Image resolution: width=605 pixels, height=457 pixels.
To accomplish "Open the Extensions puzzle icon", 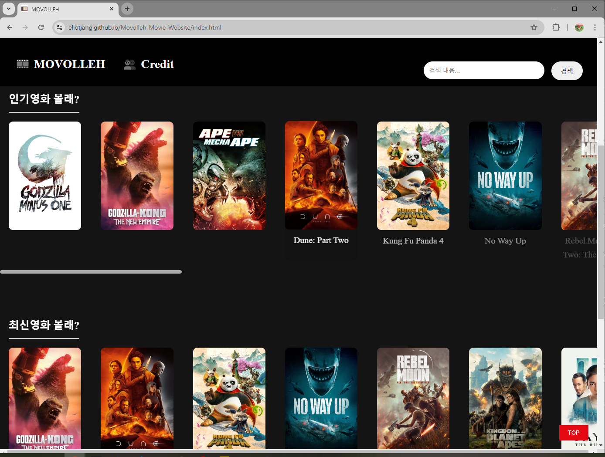I will point(556,27).
